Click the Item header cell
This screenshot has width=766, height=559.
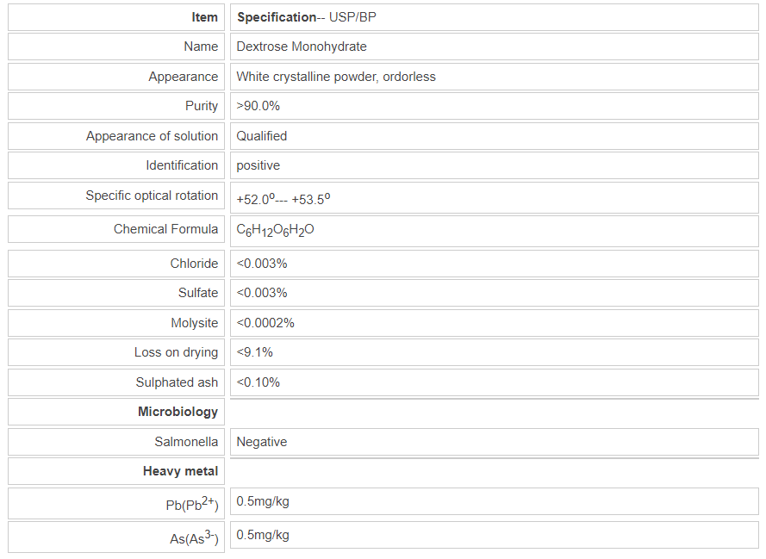(x=204, y=17)
